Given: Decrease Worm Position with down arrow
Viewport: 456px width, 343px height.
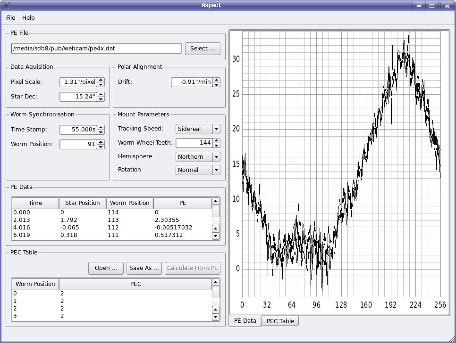Looking at the screenshot, I should (101, 147).
